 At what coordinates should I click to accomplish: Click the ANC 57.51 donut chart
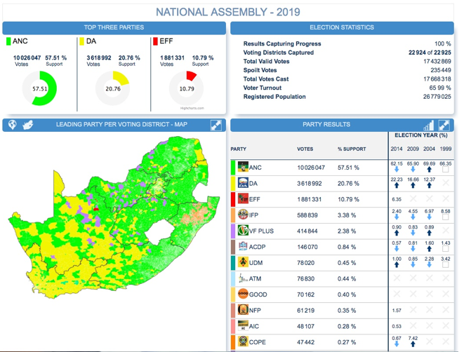point(39,88)
